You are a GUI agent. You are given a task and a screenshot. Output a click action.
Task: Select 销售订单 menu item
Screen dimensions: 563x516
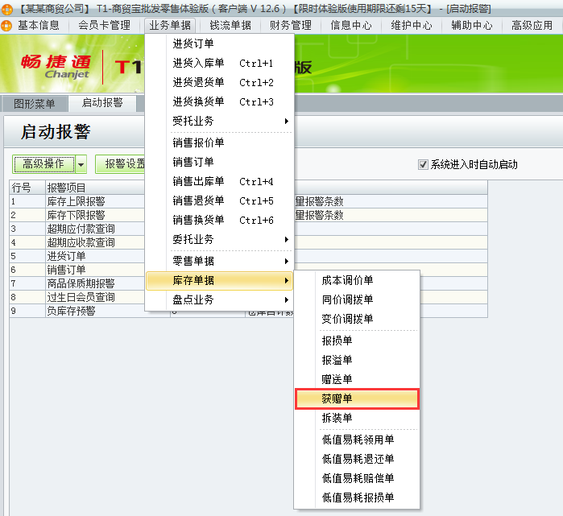(x=220, y=162)
